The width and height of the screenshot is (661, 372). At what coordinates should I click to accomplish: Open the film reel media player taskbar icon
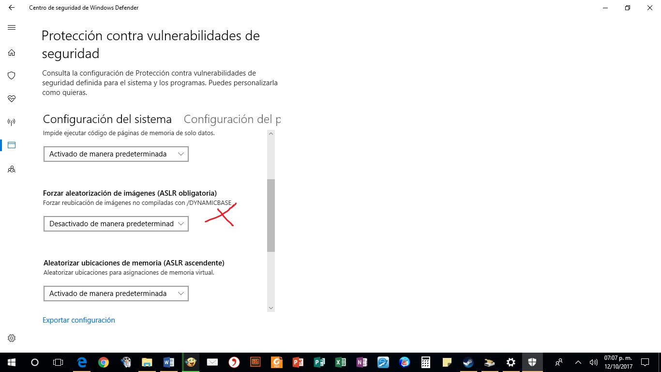point(125,362)
